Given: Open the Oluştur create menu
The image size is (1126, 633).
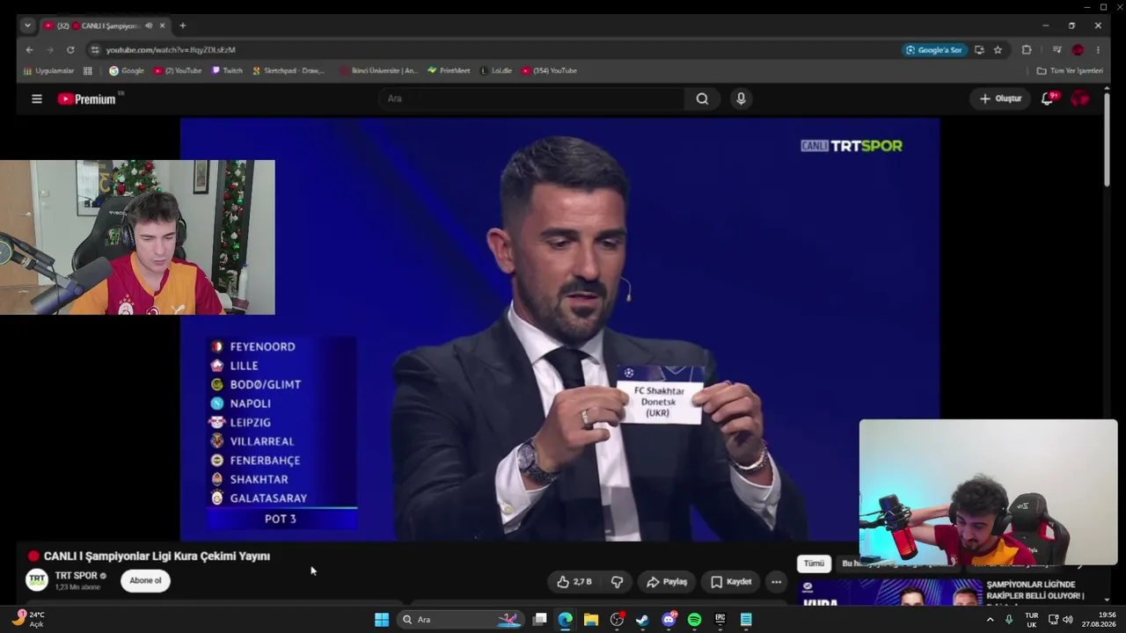Looking at the screenshot, I should [x=1000, y=99].
